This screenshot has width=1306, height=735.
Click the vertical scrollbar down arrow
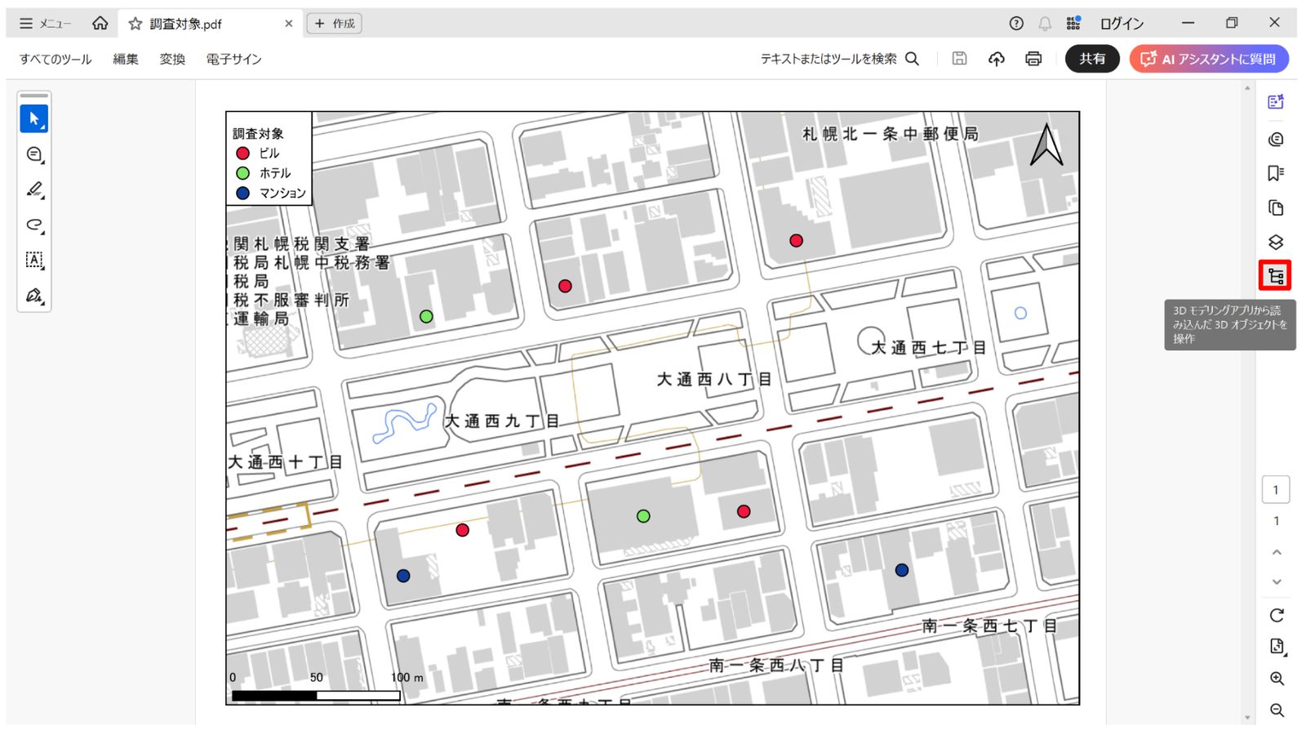coord(1247,718)
